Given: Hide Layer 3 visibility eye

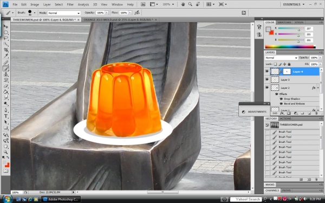Looking at the screenshot, I should (267, 80).
